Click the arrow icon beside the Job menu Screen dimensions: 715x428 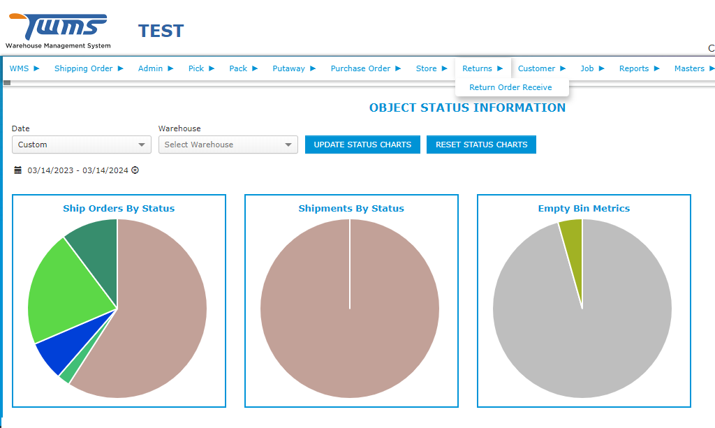click(603, 68)
